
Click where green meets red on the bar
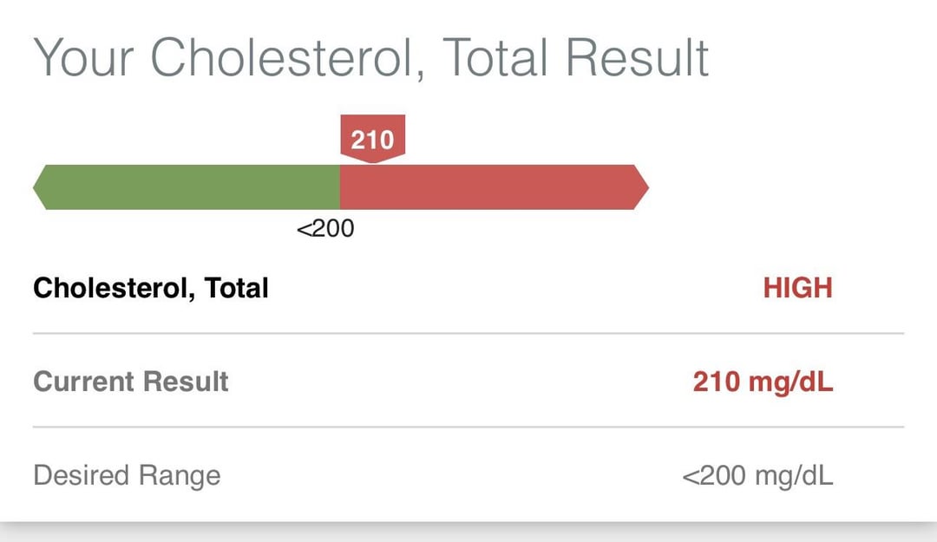tap(340, 186)
